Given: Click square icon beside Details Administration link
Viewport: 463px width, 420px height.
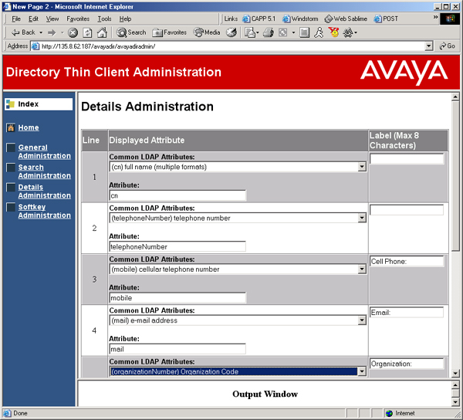Looking at the screenshot, I should coord(11,188).
